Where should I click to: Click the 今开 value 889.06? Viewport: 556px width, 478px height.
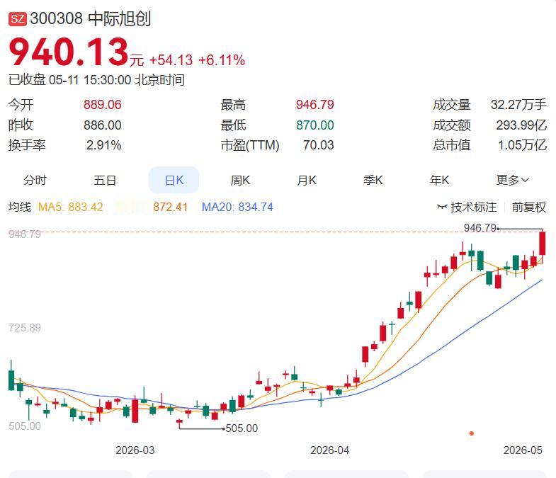click(103, 105)
